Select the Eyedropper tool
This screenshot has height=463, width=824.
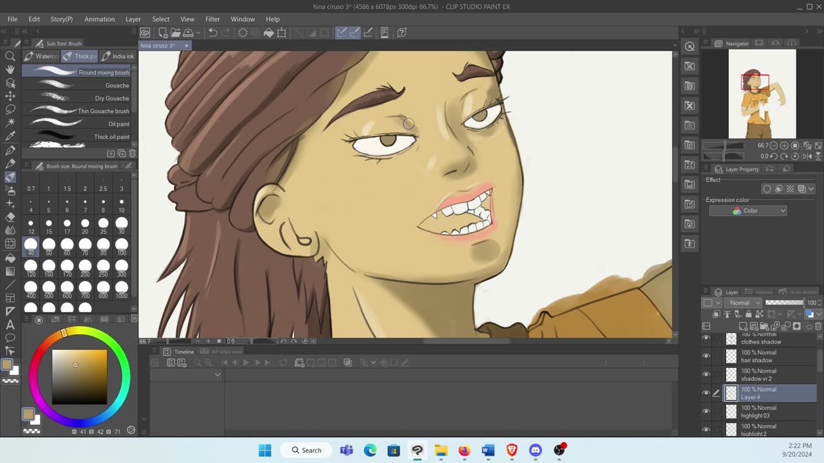coord(10,136)
